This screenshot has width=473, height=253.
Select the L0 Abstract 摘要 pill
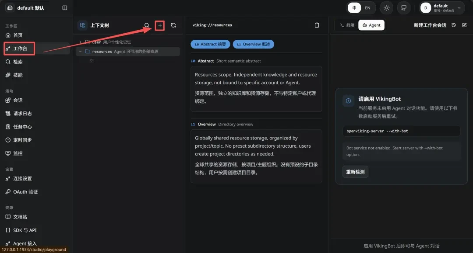[x=210, y=44]
